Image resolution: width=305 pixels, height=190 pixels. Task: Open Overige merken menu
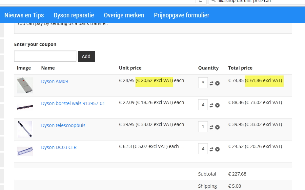(x=124, y=15)
